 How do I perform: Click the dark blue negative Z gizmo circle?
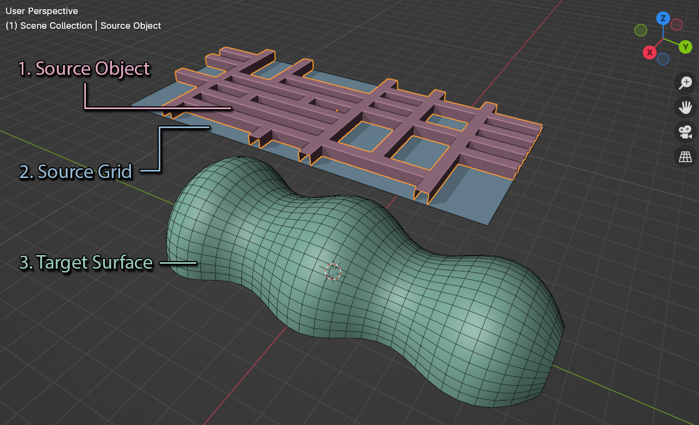663,59
